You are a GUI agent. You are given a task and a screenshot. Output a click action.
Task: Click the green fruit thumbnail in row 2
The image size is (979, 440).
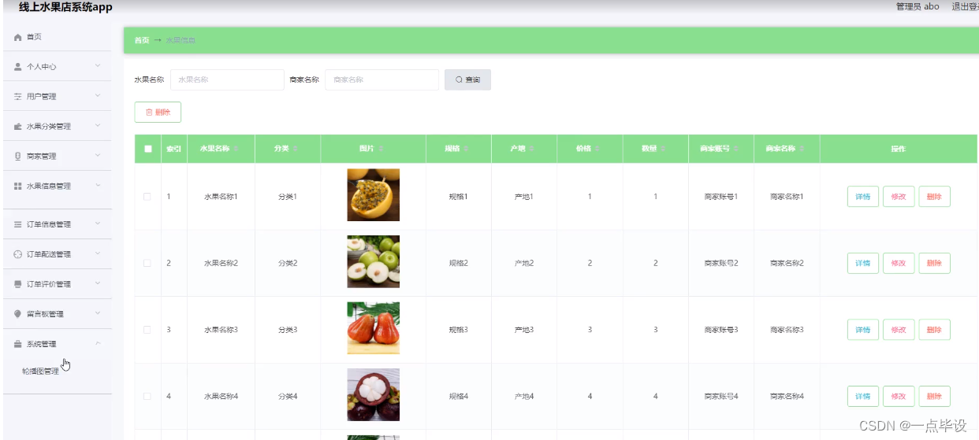[x=374, y=261]
